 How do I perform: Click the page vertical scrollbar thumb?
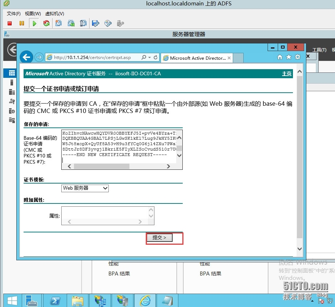pos(299,157)
